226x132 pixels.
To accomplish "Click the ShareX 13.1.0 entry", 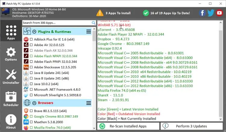I will (110, 95).
